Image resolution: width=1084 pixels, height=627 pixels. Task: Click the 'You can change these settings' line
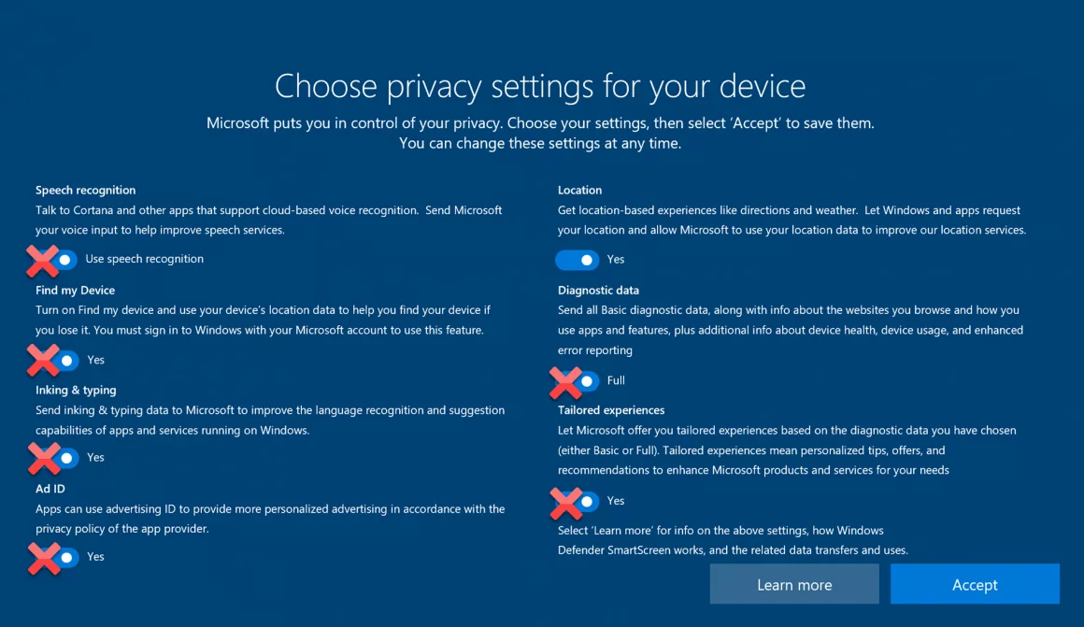(x=540, y=143)
